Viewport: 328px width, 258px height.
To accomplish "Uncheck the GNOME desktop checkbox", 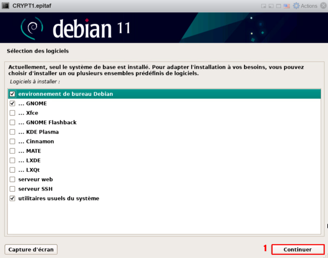I will tap(13, 103).
